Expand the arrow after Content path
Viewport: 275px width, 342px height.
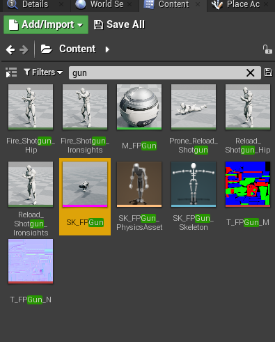tap(107, 49)
